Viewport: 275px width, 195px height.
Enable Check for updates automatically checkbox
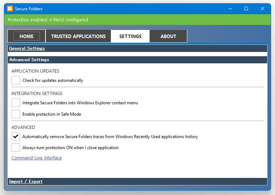16,80
